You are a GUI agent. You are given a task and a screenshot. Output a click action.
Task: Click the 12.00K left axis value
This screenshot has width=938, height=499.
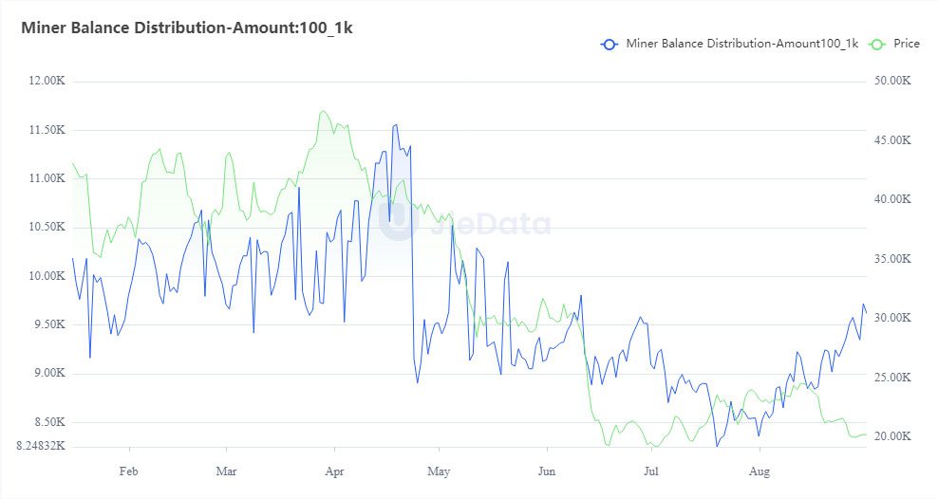point(47,81)
